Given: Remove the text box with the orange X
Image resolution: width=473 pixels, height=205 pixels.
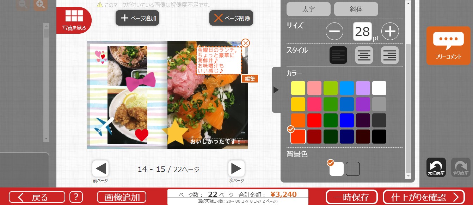Looking at the screenshot, I should click(x=245, y=43).
